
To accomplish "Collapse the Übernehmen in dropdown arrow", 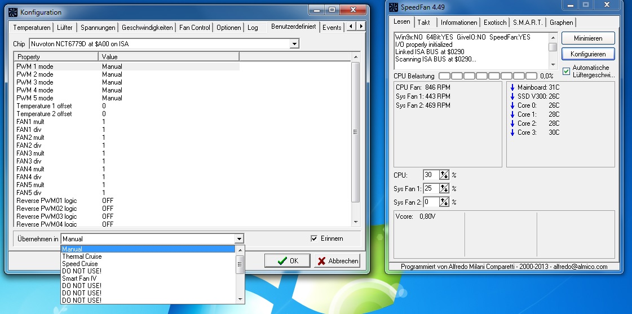I will pos(239,239).
